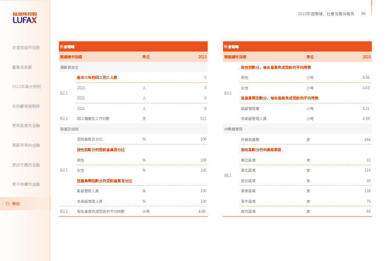Image resolution: width=391 pixels, height=261 pixels.
Task: Click the 2023年度環境、社會及管治報告 header title
Action: pos(326,14)
